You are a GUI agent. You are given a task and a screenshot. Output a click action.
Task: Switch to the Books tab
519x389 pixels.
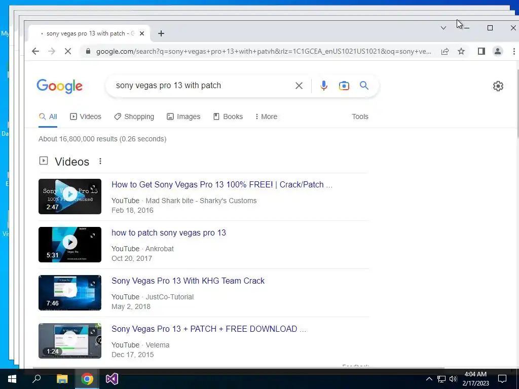click(x=228, y=116)
